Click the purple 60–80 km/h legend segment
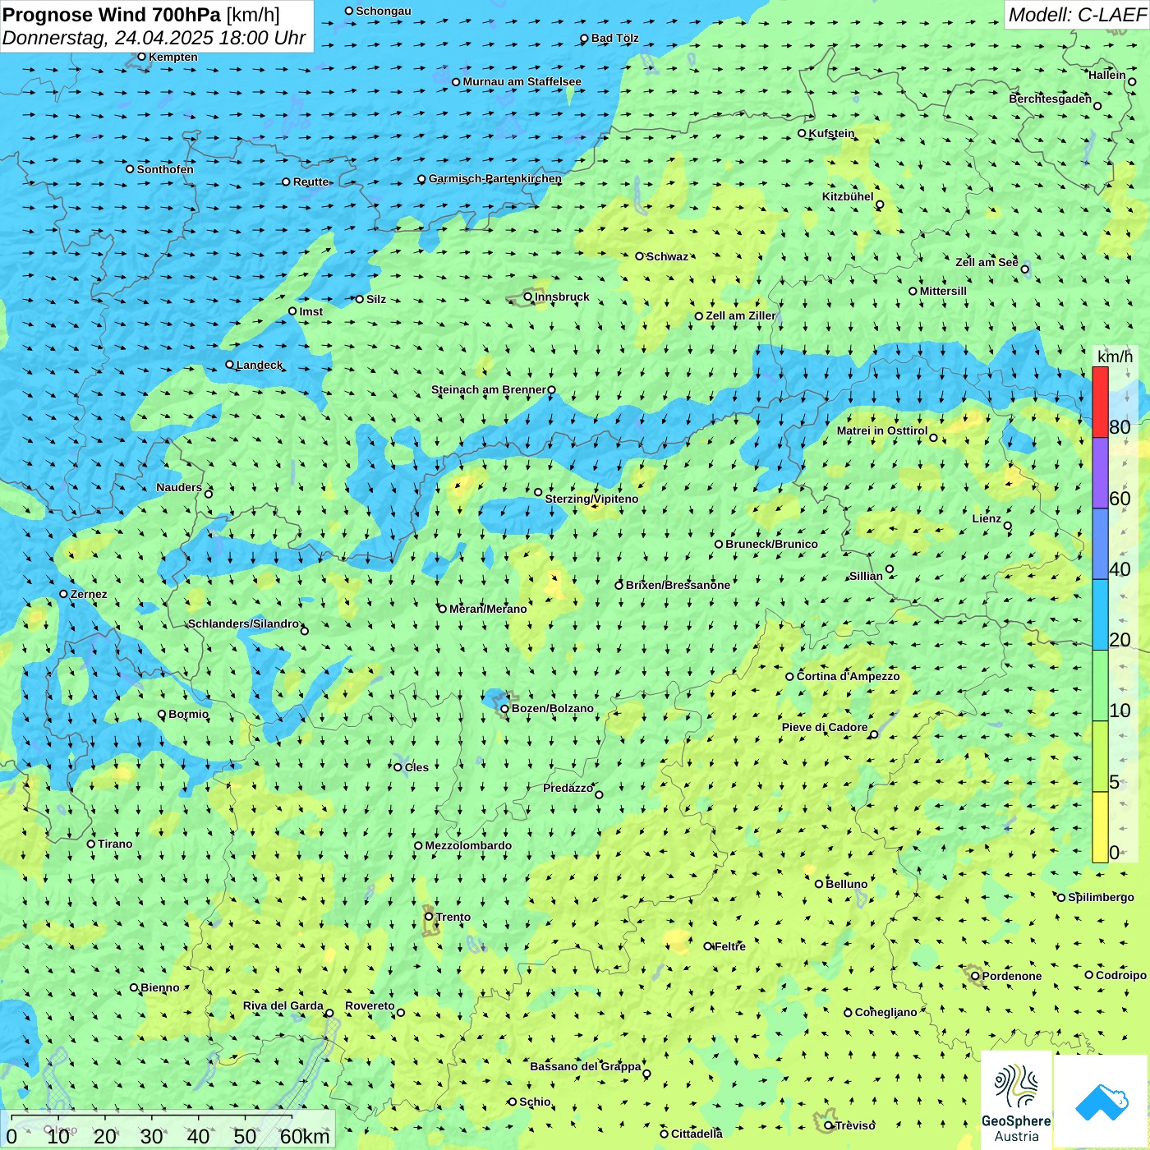The height and width of the screenshot is (1150, 1150). click(1100, 473)
